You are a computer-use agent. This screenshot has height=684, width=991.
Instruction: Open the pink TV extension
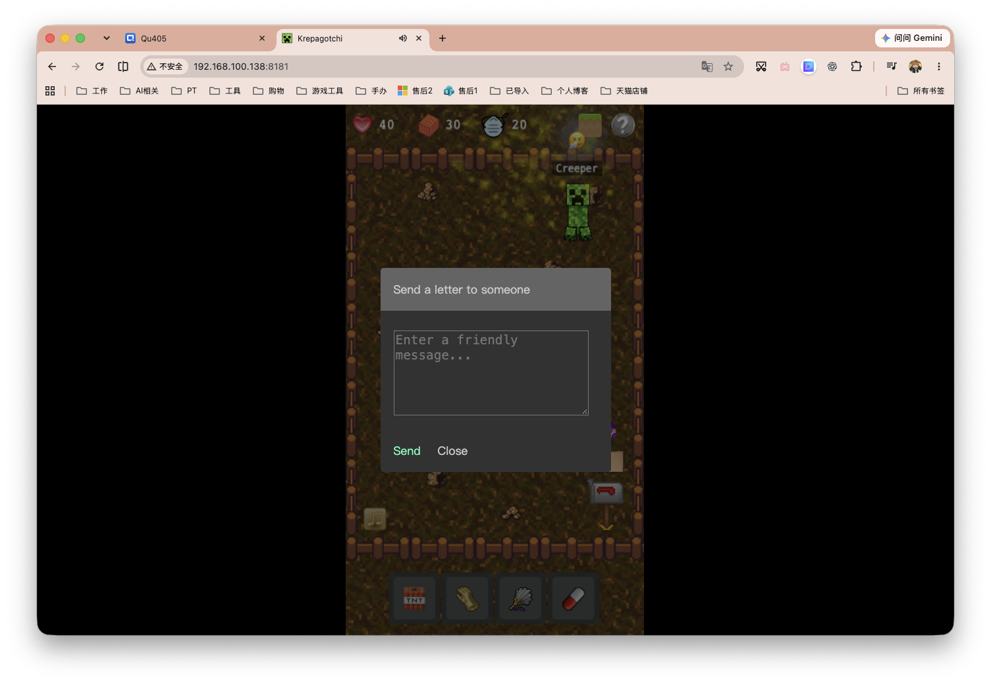coord(785,66)
